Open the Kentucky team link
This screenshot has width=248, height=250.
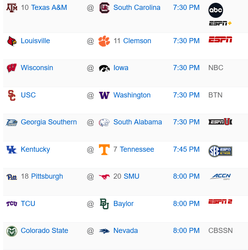35,149
